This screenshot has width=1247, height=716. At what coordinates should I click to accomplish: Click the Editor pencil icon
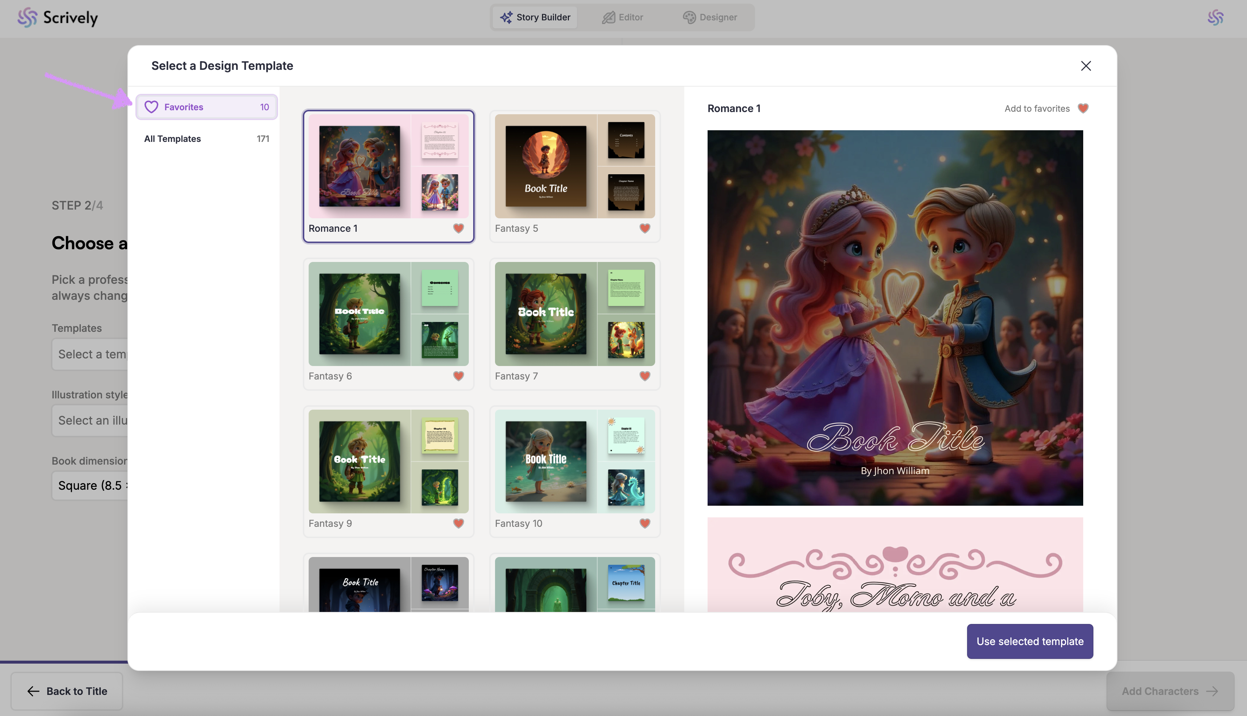pyautogui.click(x=609, y=17)
